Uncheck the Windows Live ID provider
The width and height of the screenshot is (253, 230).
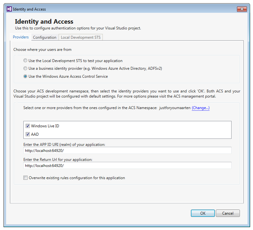click(28, 126)
